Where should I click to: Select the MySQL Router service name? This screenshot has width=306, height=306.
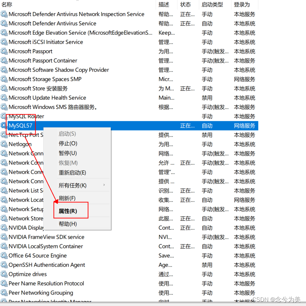26,116
